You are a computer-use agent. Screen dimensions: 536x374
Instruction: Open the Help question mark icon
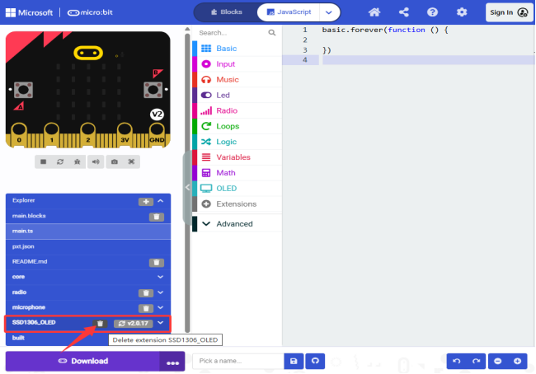(x=432, y=12)
